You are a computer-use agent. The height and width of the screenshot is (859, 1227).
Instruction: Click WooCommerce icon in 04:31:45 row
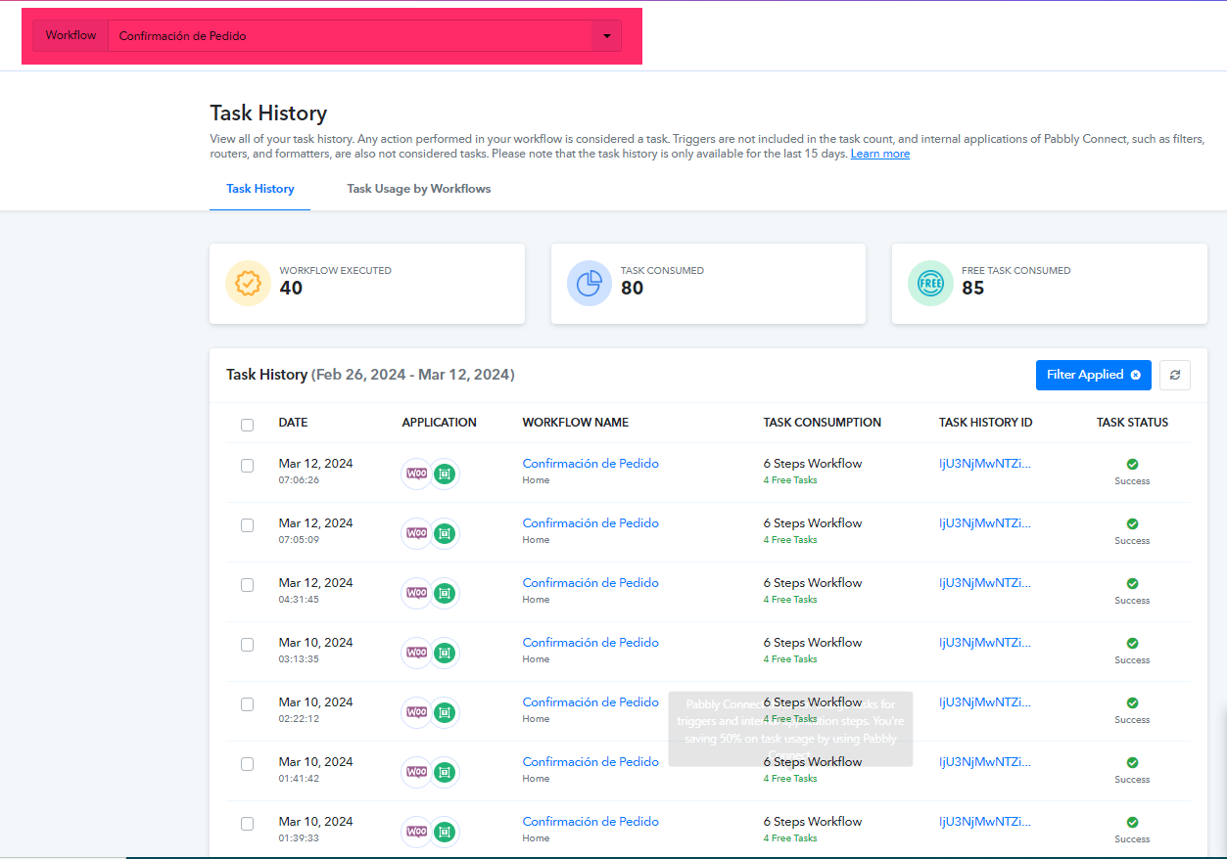416,593
